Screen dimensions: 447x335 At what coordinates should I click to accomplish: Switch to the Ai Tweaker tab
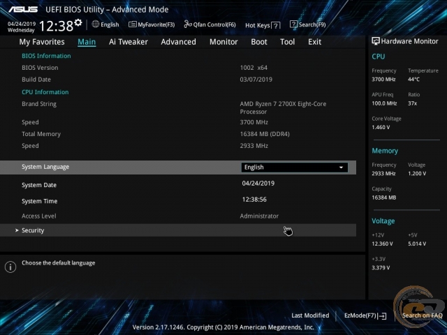(x=129, y=42)
